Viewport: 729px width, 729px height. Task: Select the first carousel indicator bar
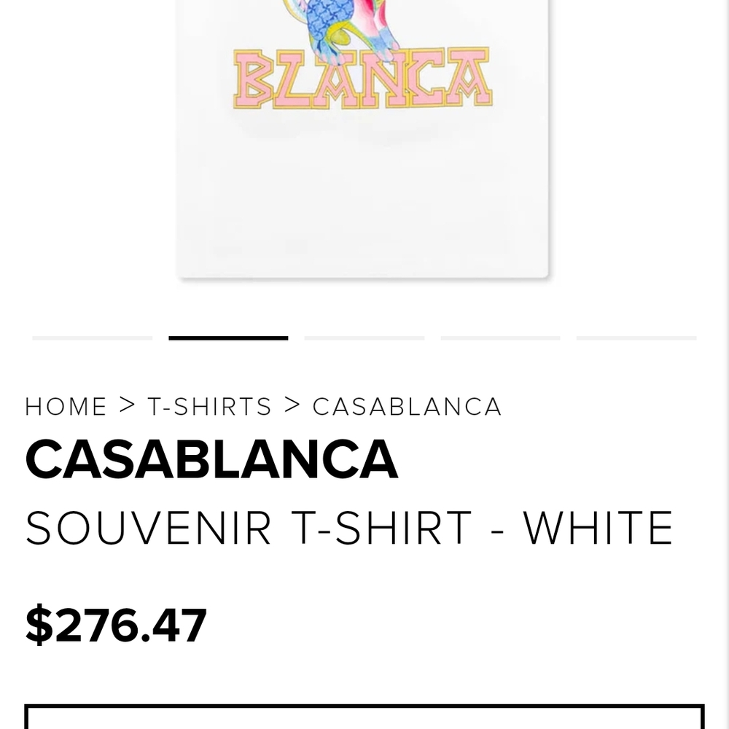[93, 338]
